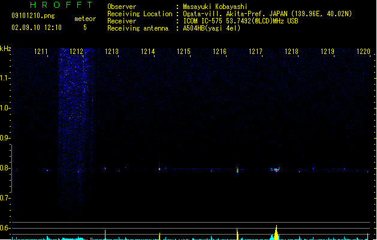Screen dimensions: 377x240
Task: Click the 0.8 kHz axis label
Action: [x=5, y=168]
